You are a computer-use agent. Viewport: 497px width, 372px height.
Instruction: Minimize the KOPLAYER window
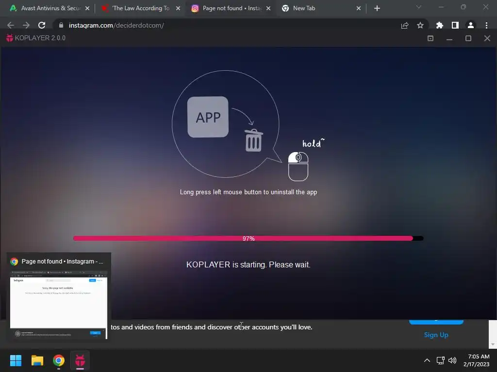449,39
